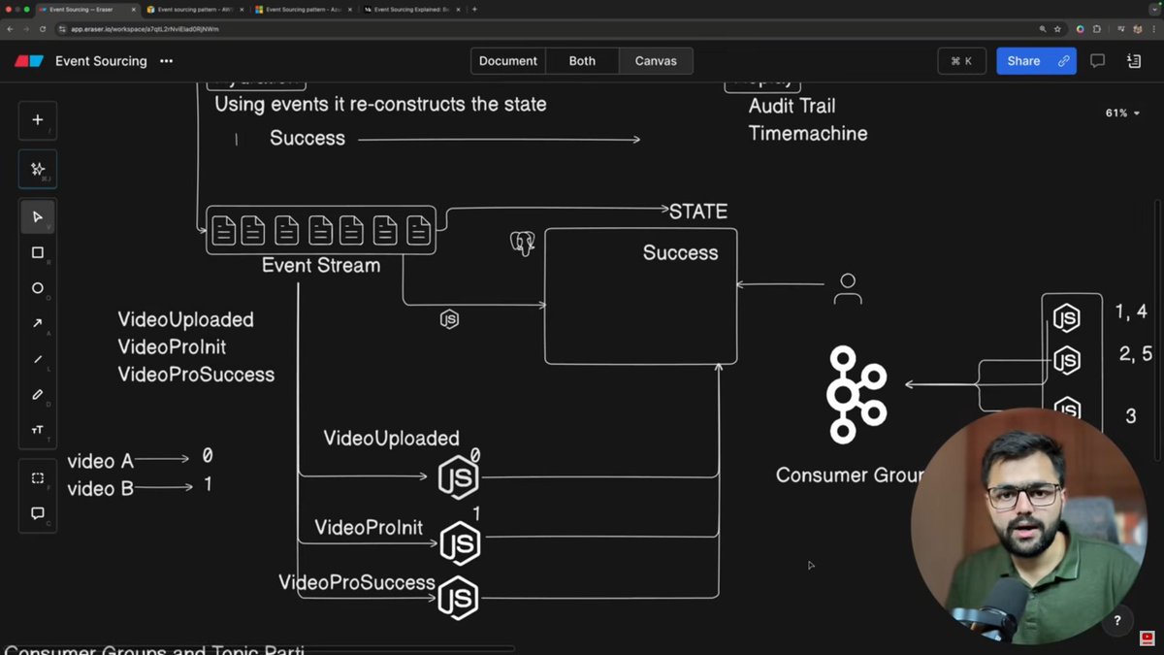The image size is (1164, 655).
Task: Open the browser profile avatar
Action: point(1137,29)
